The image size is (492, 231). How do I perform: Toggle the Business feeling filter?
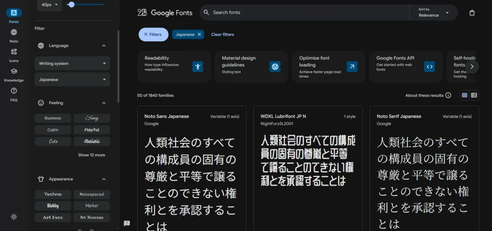click(53, 118)
